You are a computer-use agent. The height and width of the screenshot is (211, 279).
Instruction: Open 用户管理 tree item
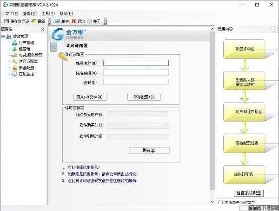[x=27, y=43]
